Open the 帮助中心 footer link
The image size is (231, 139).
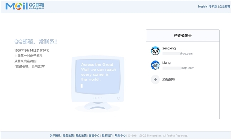[120, 136]
